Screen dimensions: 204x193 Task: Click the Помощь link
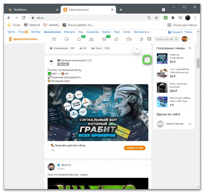tap(188, 32)
